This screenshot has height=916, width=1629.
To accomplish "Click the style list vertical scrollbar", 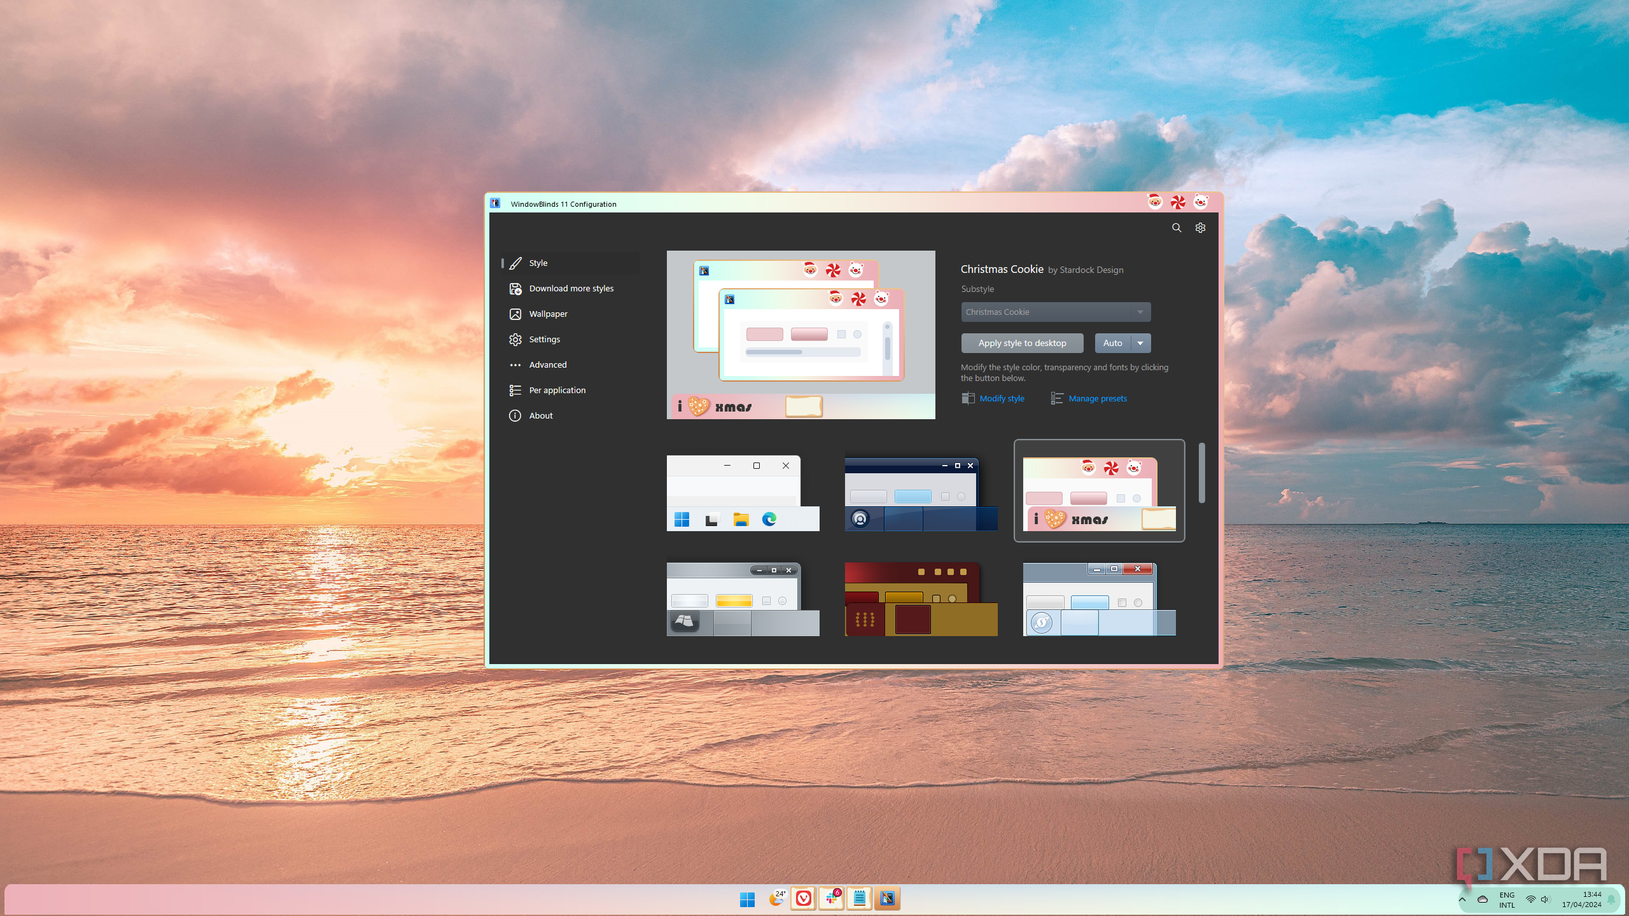I will (1201, 473).
